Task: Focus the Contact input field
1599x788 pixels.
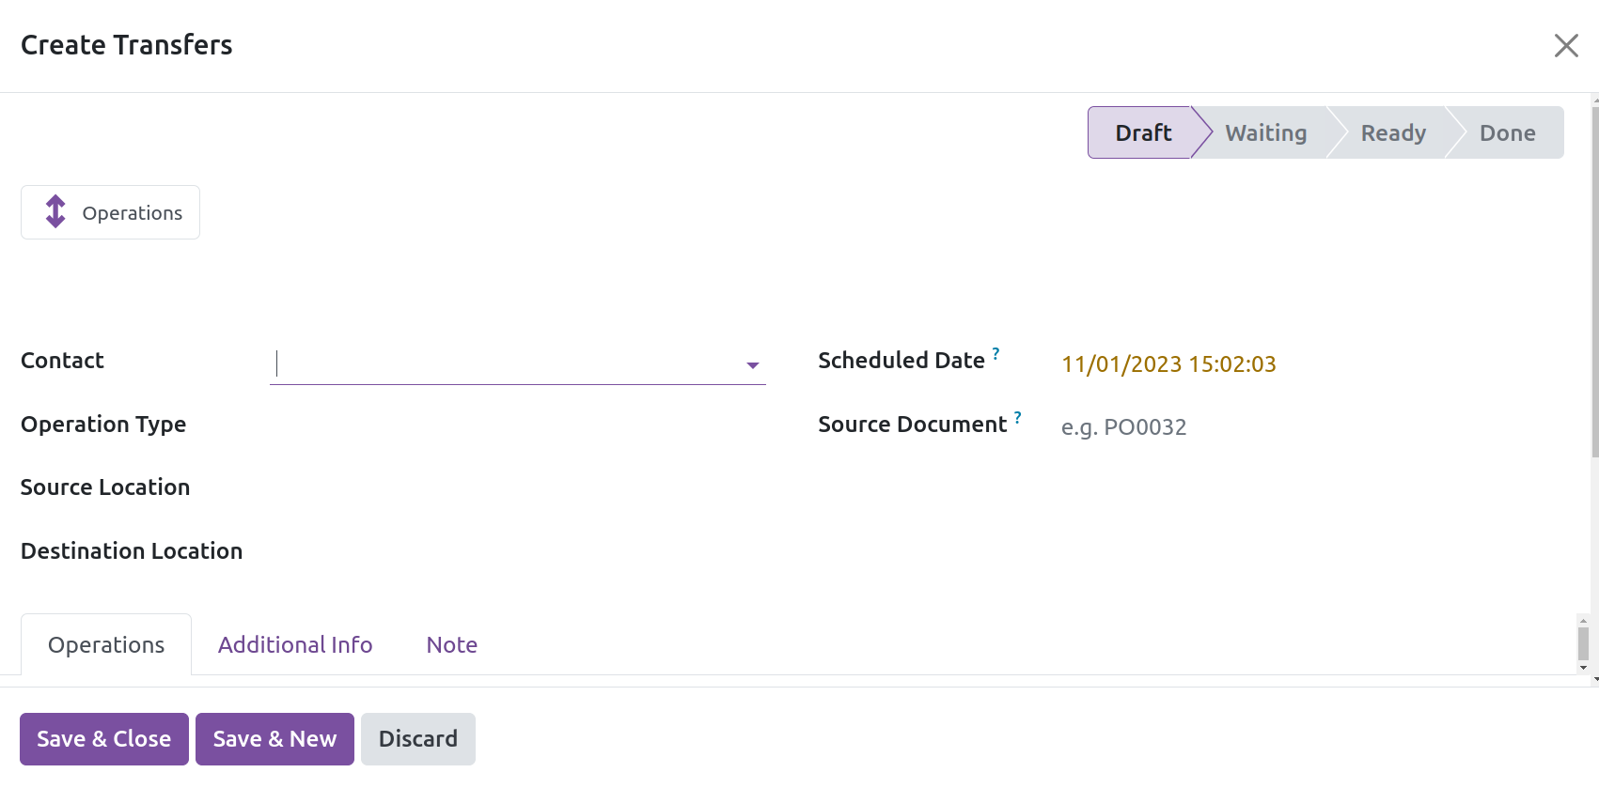Action: tap(508, 364)
